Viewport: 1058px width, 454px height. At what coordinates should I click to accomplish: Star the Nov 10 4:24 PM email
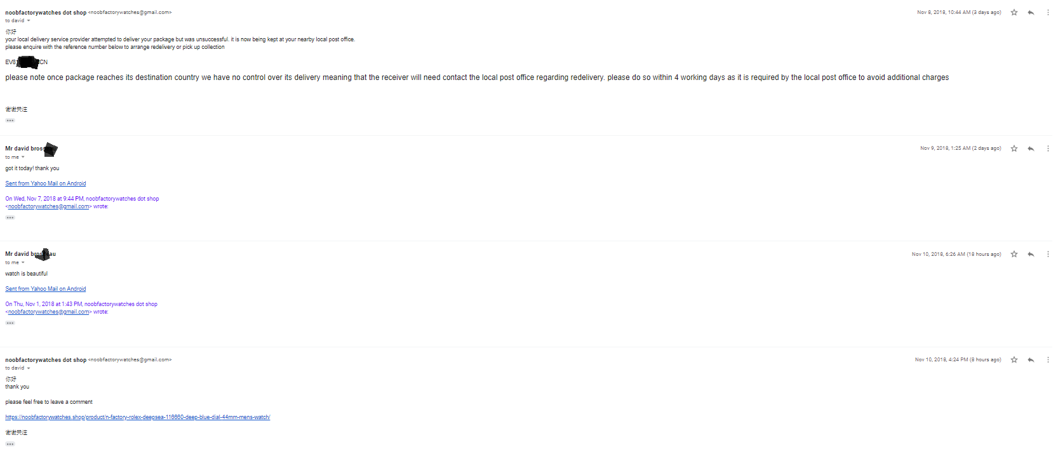(x=1014, y=360)
